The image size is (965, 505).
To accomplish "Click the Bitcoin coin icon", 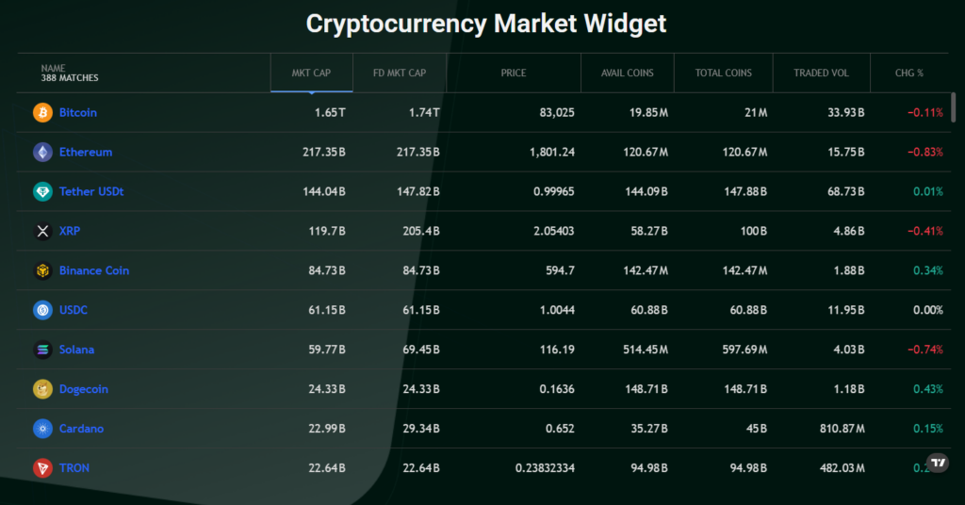I will click(x=42, y=113).
